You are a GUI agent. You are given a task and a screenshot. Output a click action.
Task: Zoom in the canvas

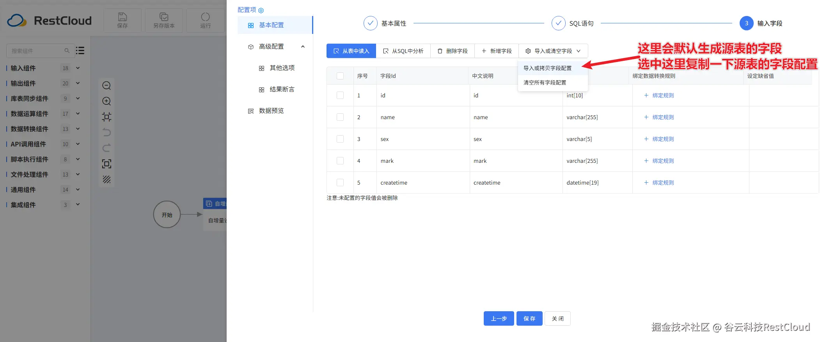click(x=106, y=101)
